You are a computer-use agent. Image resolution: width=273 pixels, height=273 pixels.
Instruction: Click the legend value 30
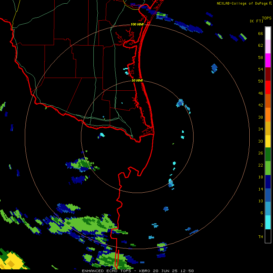261,141
